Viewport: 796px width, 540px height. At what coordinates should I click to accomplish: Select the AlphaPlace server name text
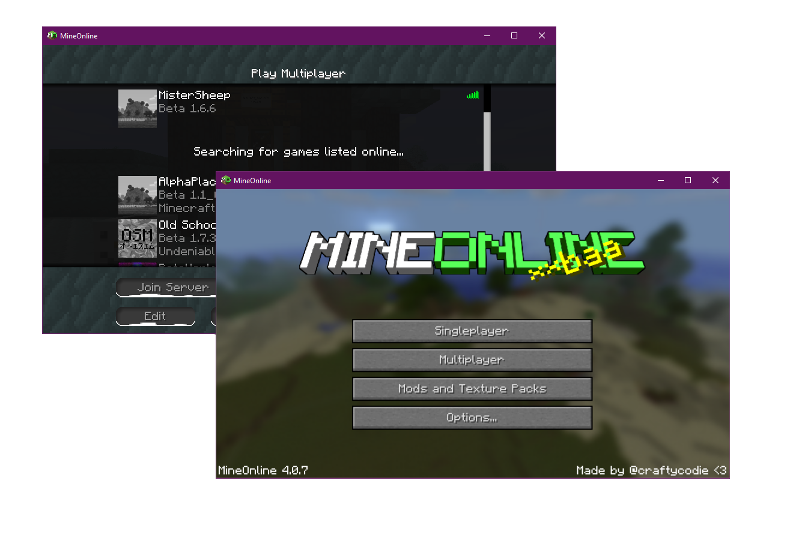(187, 181)
